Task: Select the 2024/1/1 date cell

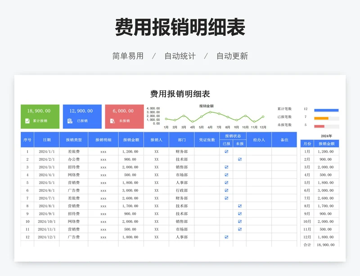Action: 47,151
